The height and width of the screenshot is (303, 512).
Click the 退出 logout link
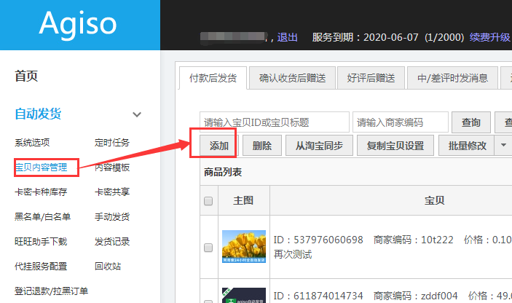[288, 37]
